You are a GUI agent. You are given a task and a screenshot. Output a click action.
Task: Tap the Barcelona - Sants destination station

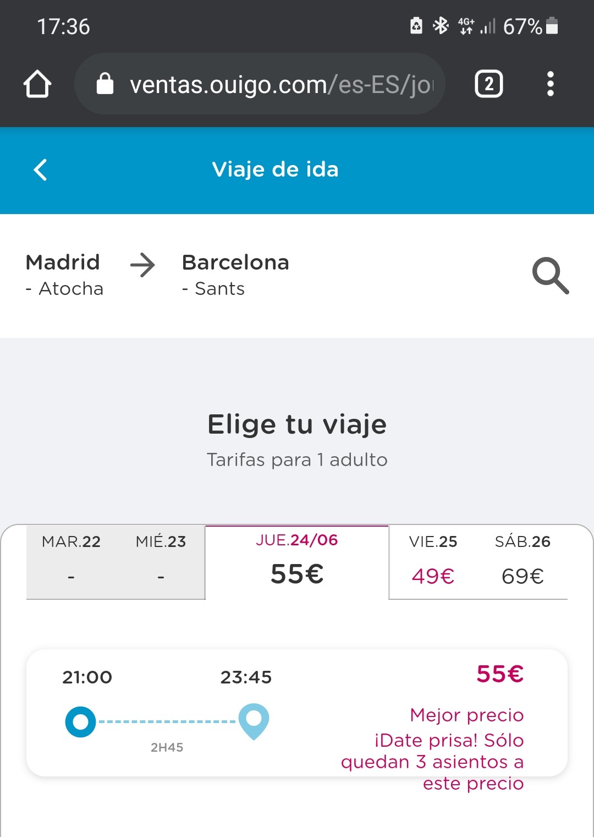coord(235,275)
